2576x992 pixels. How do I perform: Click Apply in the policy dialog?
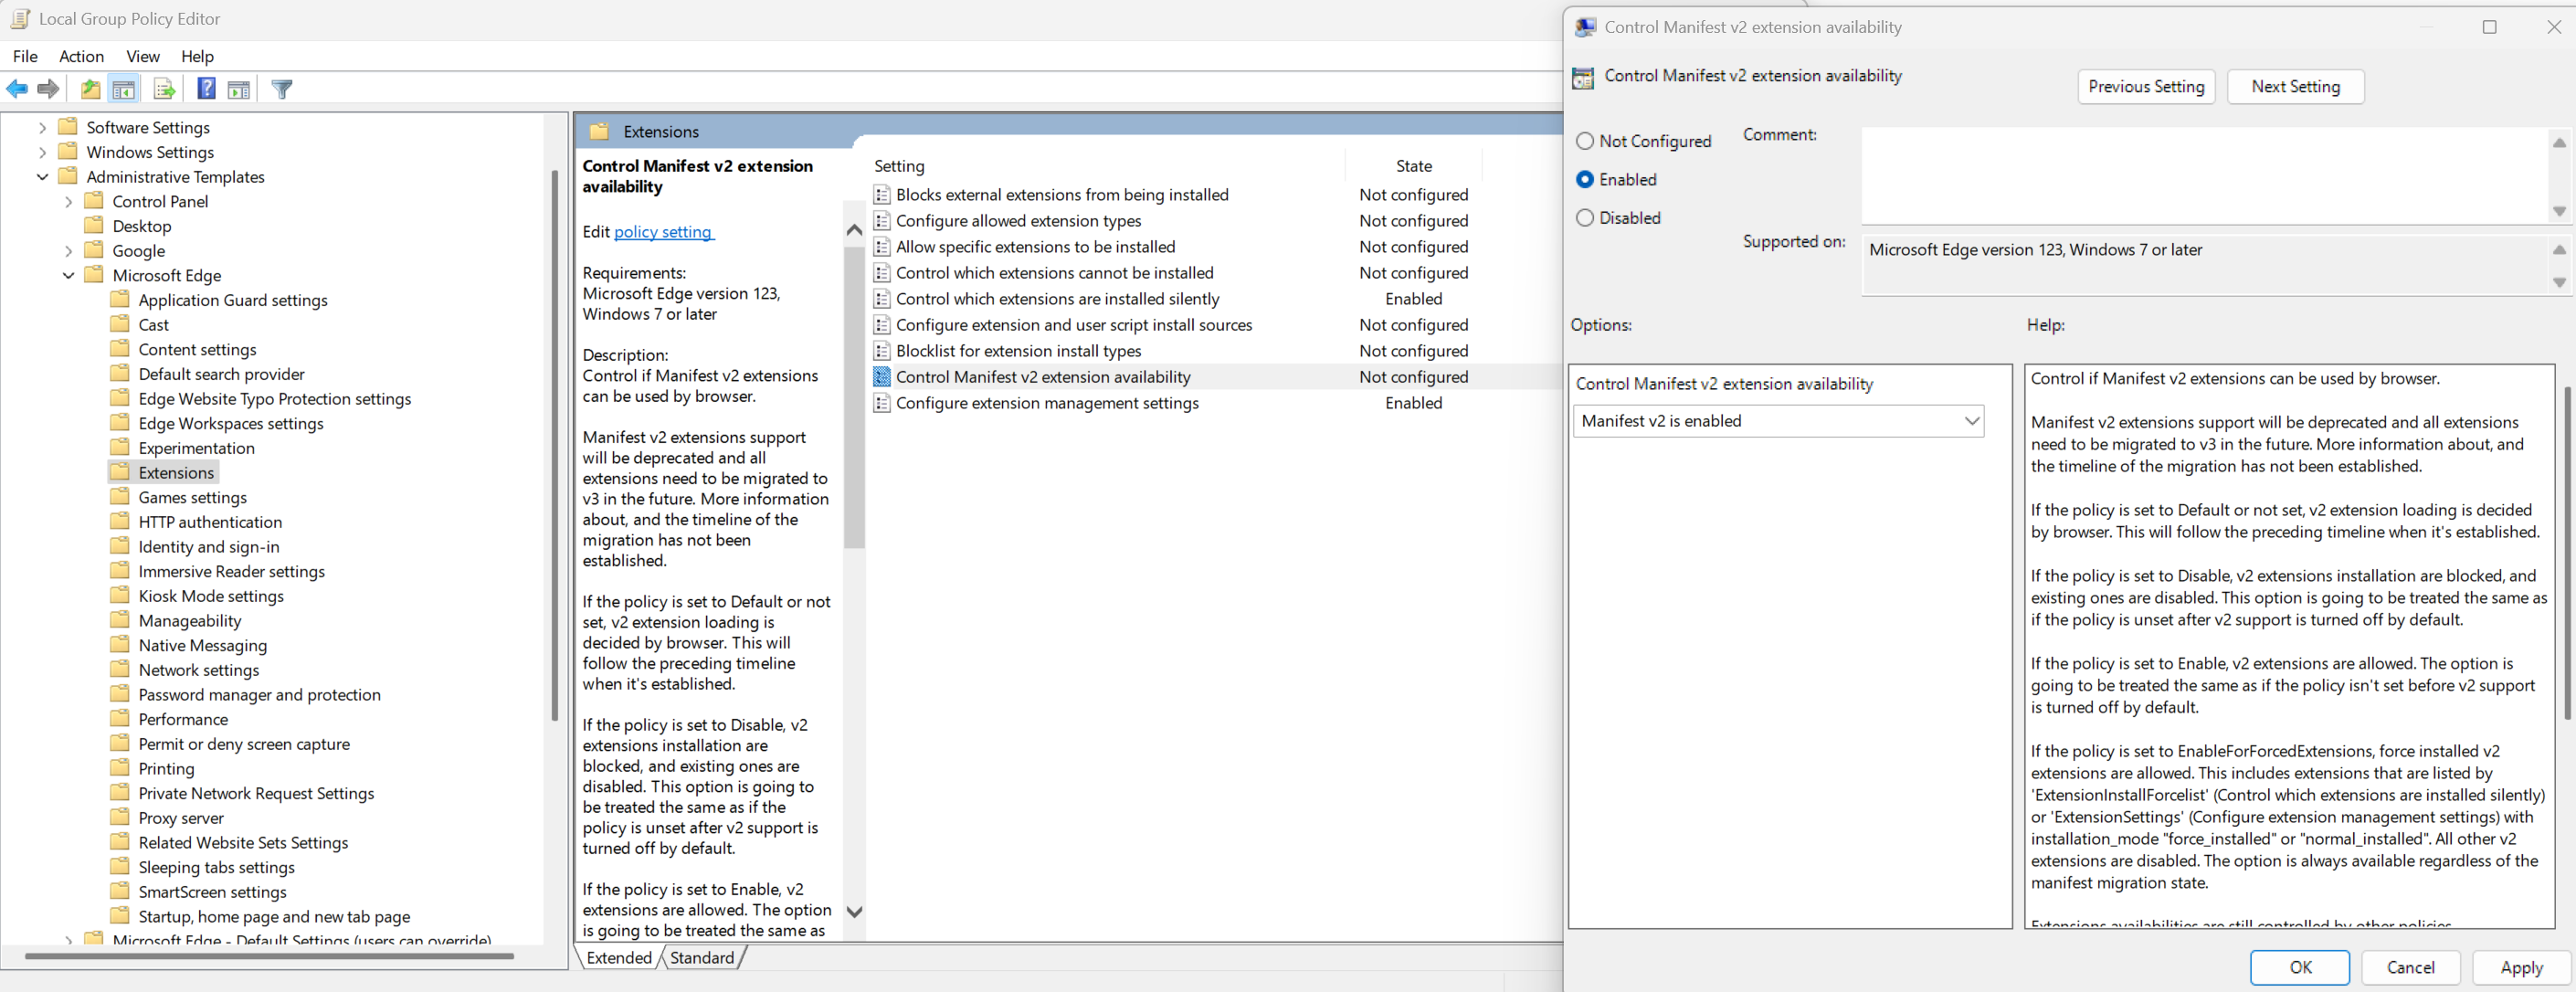[x=2521, y=967]
